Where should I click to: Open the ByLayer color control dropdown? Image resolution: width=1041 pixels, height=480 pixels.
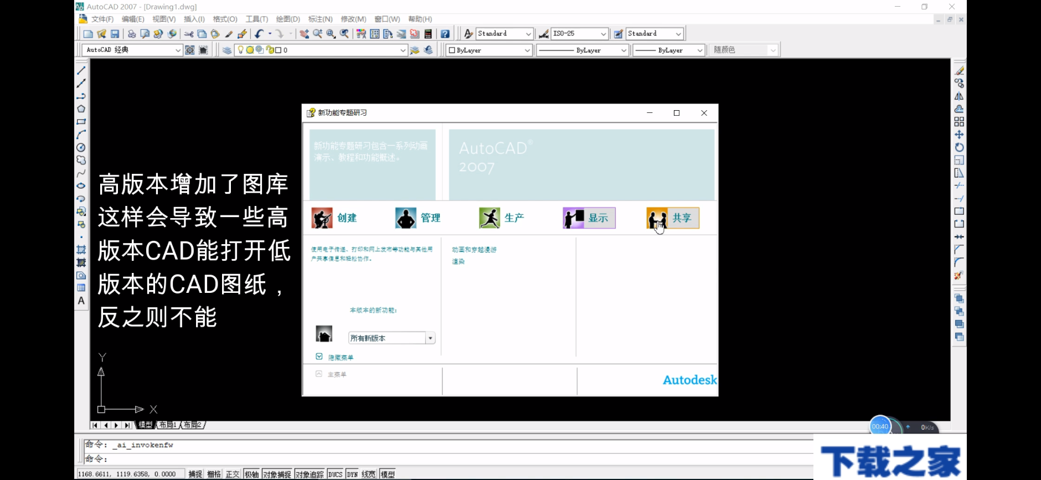point(489,50)
